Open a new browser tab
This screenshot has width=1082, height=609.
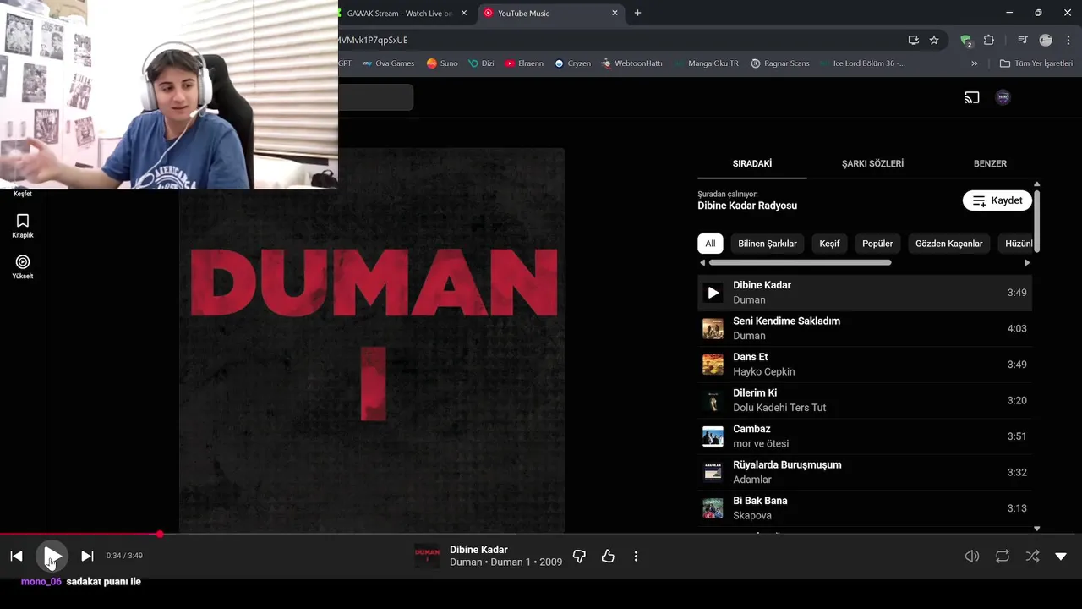click(x=637, y=14)
